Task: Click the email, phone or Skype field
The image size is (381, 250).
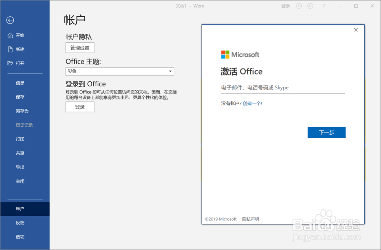Action: coord(283,88)
